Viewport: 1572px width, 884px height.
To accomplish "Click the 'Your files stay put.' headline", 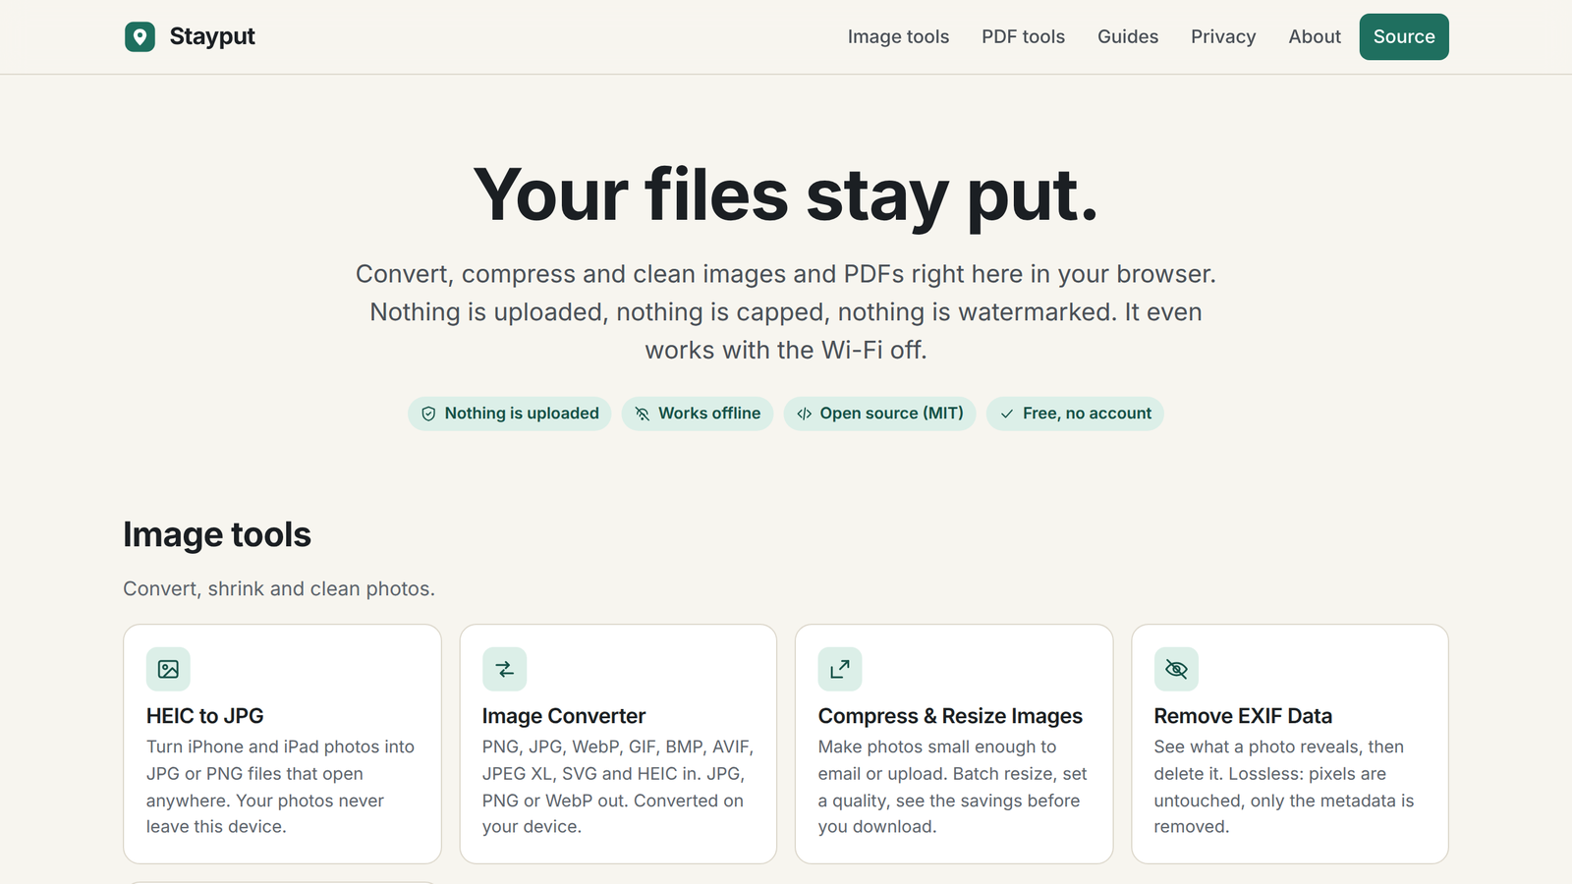I will coord(786,194).
